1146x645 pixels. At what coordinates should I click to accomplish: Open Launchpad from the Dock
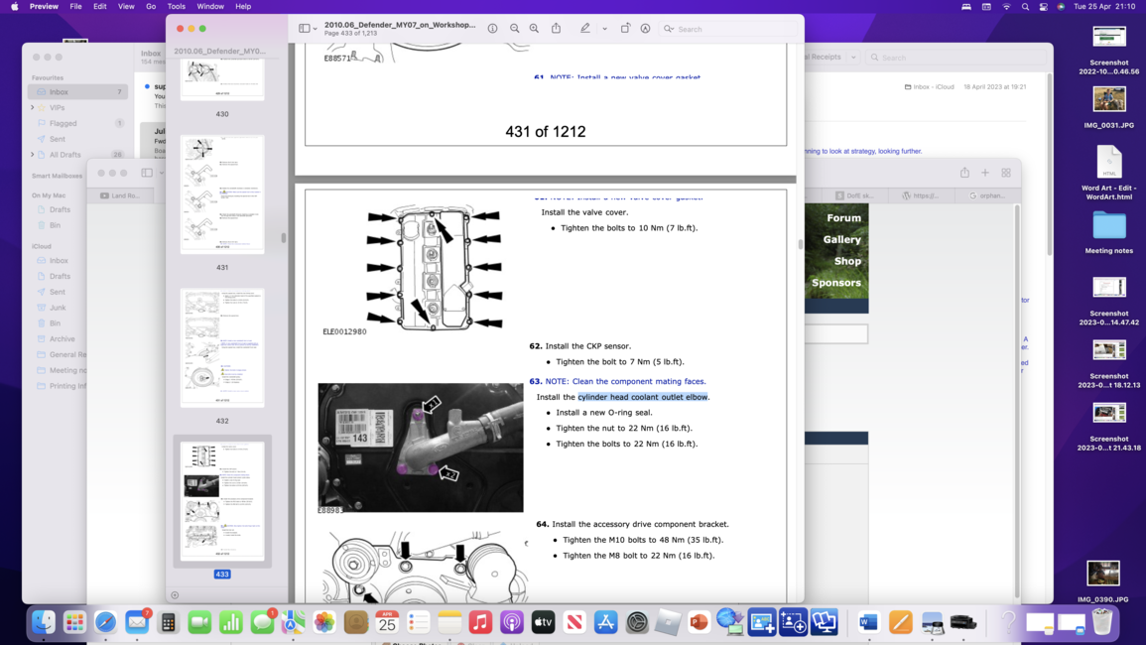point(74,622)
